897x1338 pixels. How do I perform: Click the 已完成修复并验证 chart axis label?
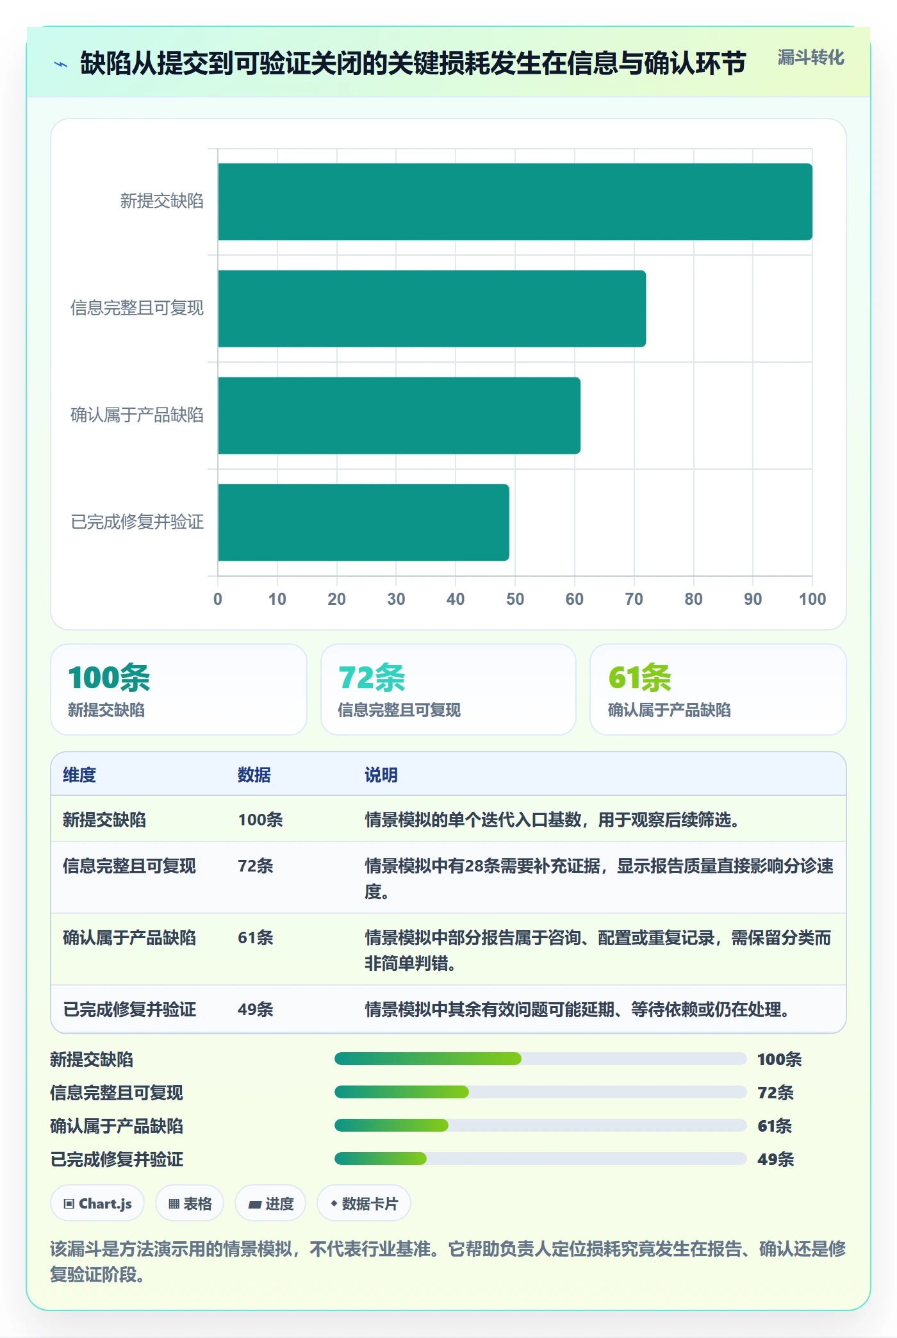(137, 522)
